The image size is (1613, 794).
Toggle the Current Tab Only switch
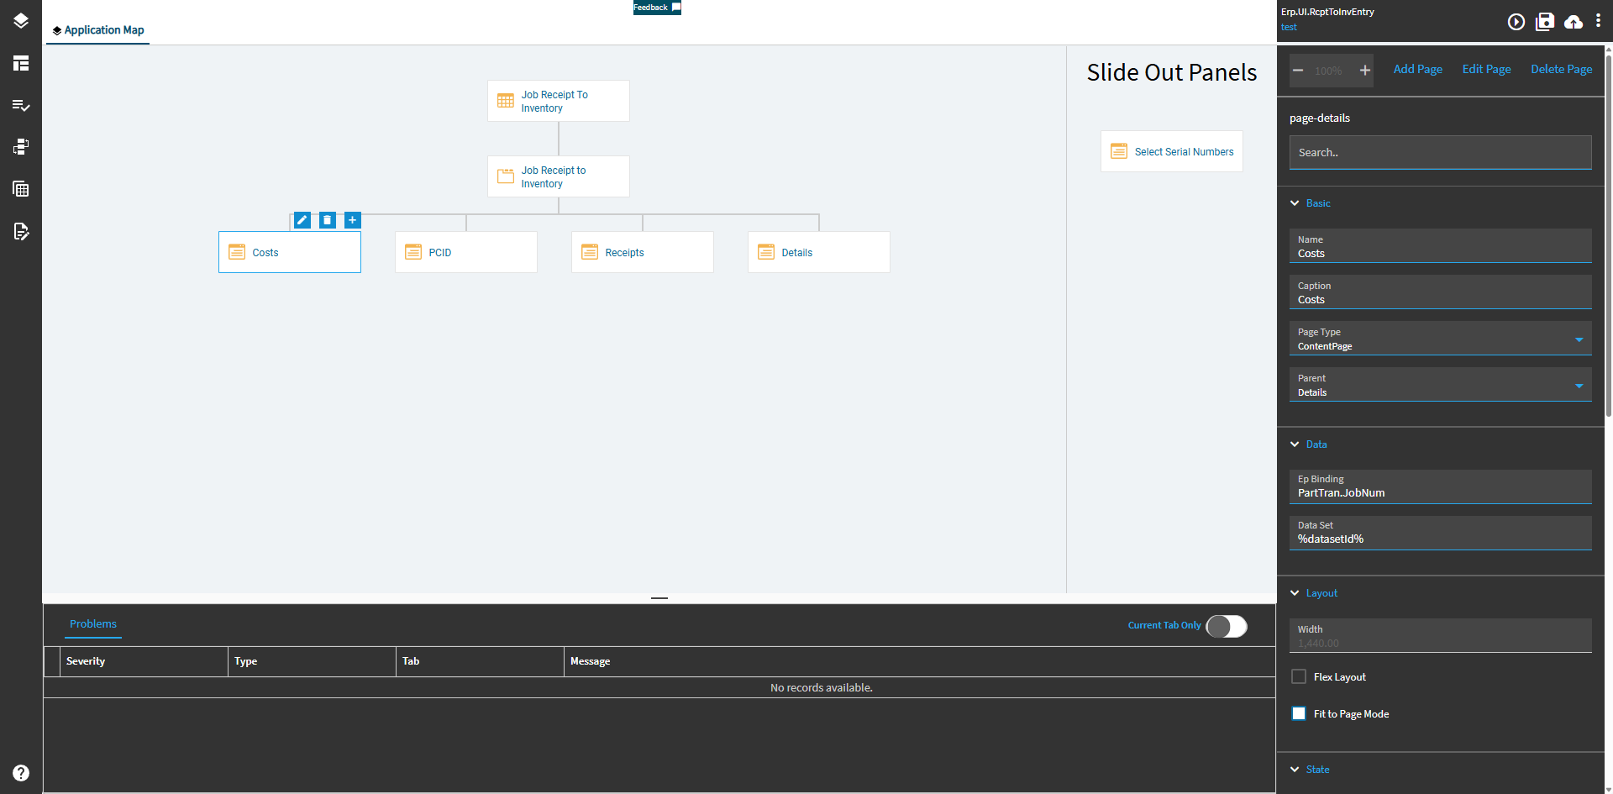pos(1226,625)
